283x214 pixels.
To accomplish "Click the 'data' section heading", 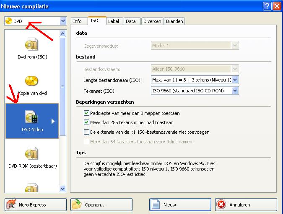I will (x=81, y=33).
